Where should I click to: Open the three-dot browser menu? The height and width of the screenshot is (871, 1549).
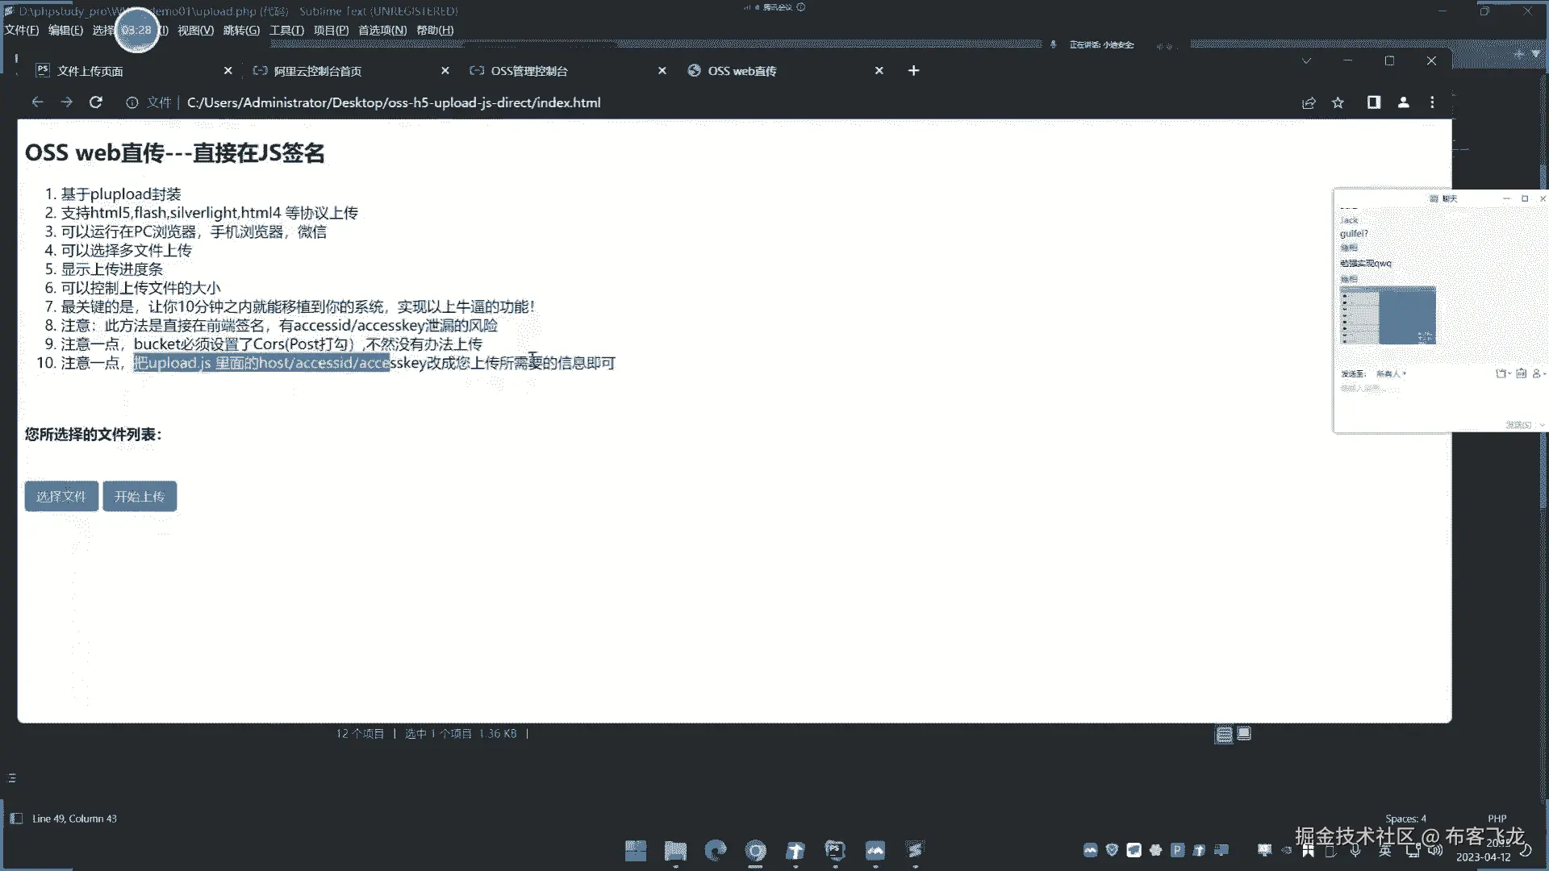point(1433,102)
